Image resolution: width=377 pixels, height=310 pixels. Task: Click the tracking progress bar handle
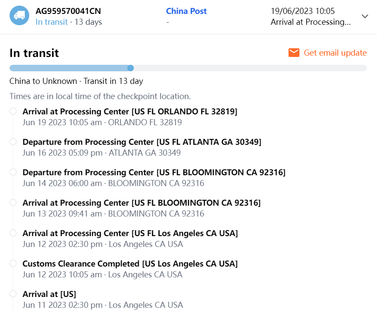click(x=130, y=68)
